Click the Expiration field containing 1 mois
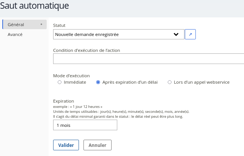The height and width of the screenshot is (156, 244). click(85, 125)
